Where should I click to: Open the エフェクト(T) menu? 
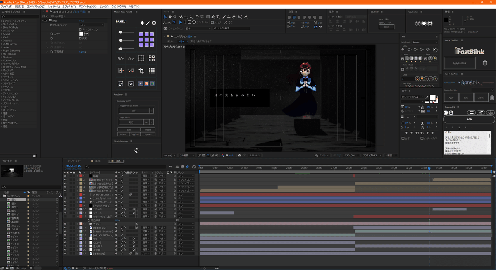pyautogui.click(x=69, y=7)
